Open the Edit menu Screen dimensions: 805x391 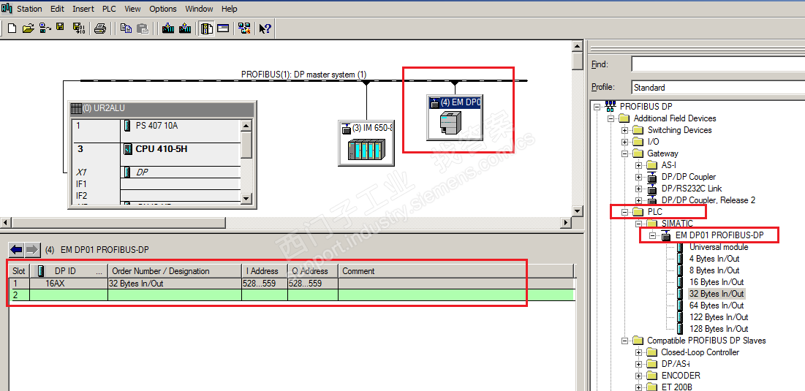pos(58,9)
